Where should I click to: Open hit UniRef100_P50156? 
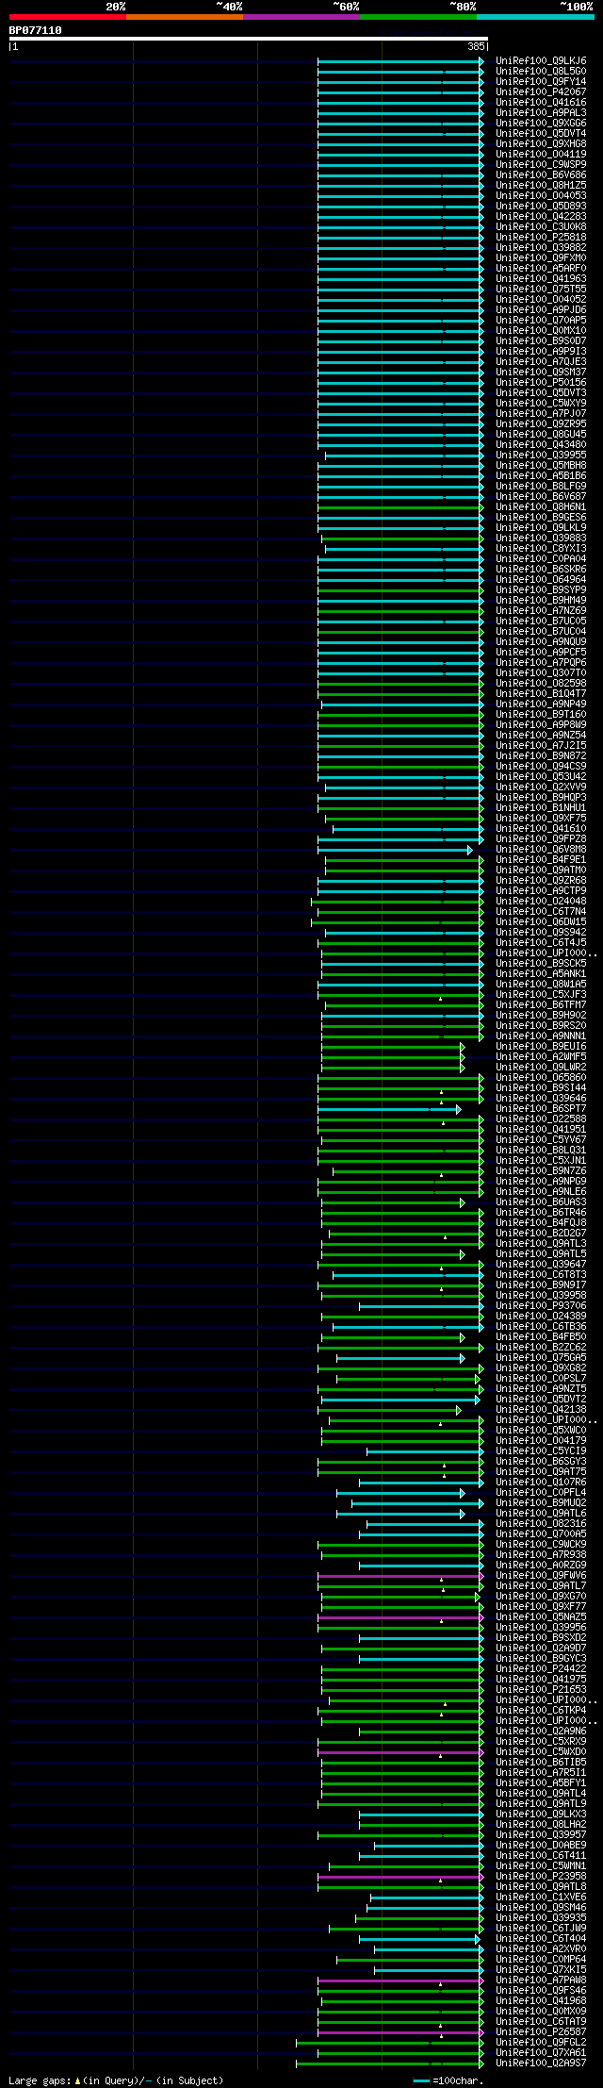(x=541, y=382)
